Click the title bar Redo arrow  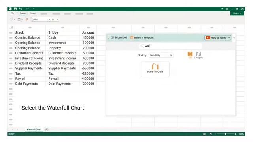click(x=27, y=9)
